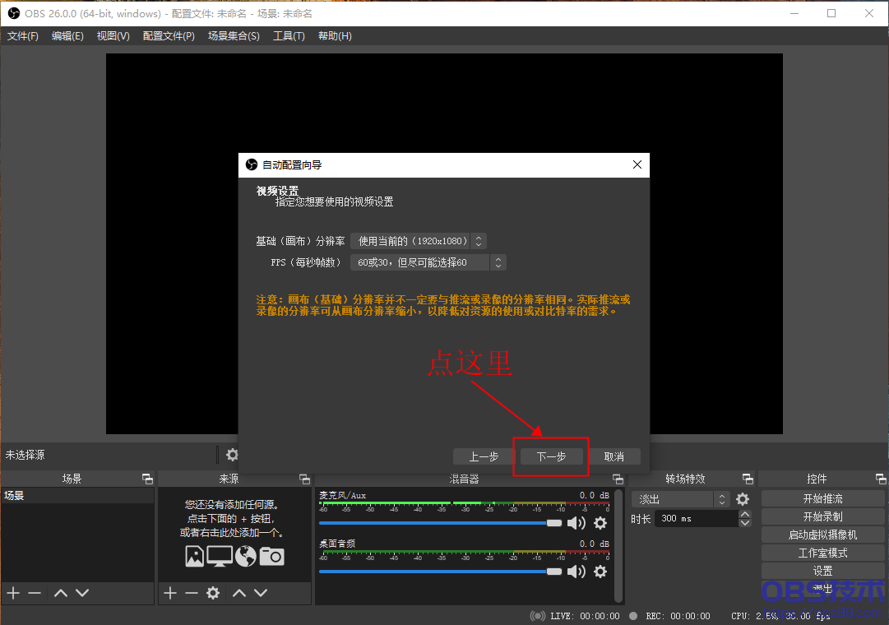Pop out the 混音器 dock panel
889x625 pixels.
(x=618, y=479)
